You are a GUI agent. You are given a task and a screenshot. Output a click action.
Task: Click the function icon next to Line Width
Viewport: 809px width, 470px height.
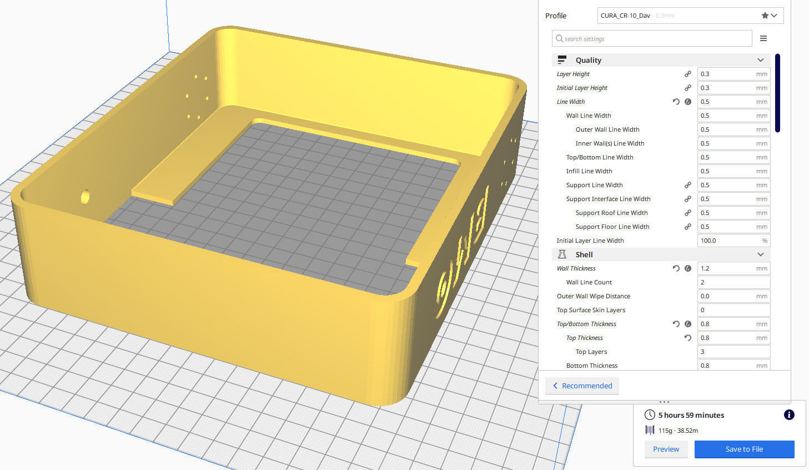point(688,102)
